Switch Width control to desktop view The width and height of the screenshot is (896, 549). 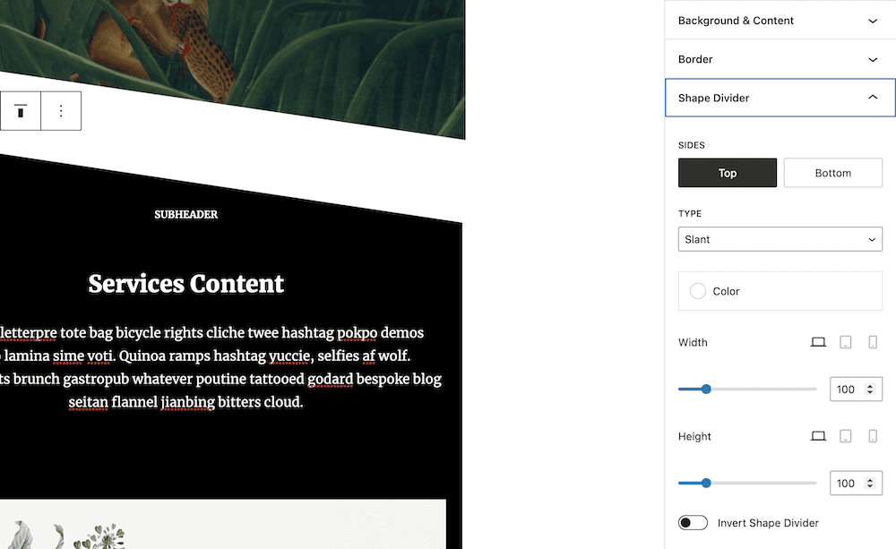point(818,341)
